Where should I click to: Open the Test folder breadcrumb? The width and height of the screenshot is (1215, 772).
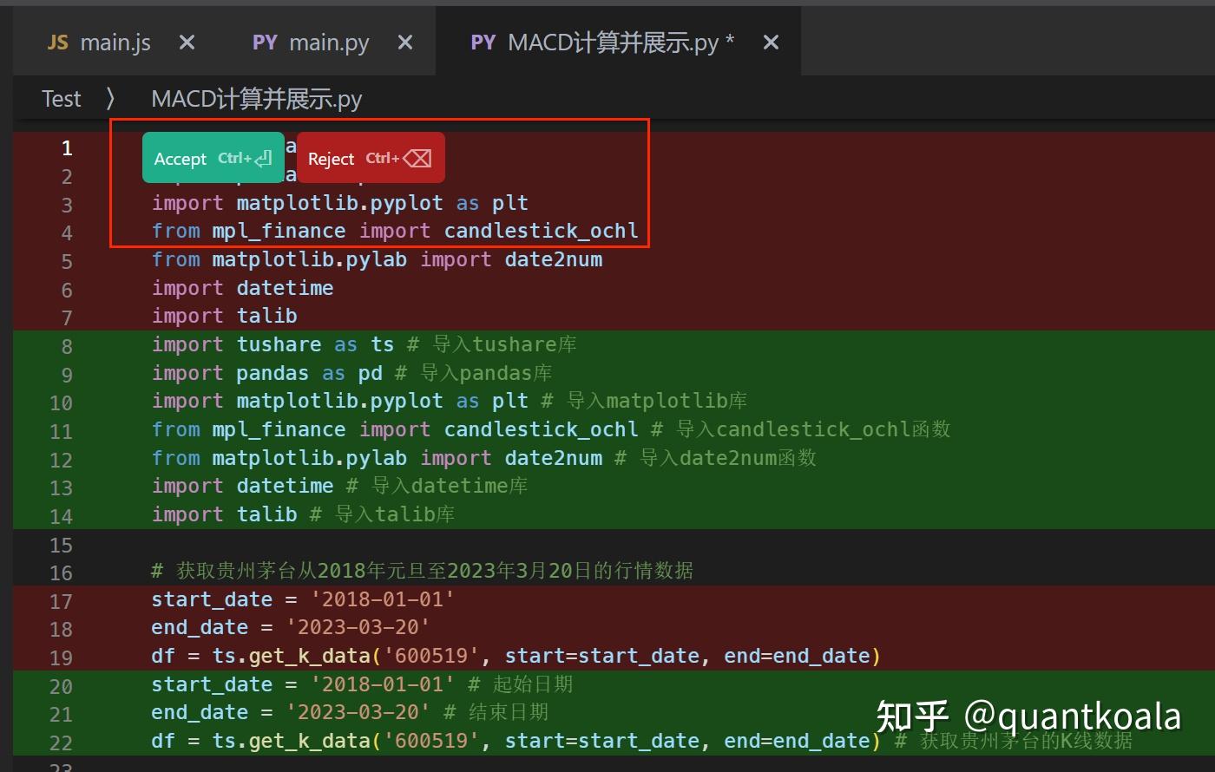62,99
